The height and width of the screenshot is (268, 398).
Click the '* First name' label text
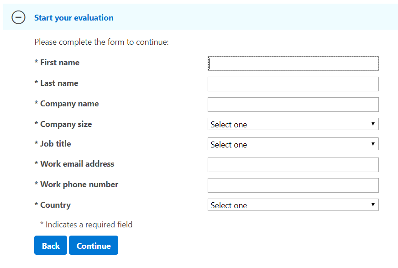[x=57, y=63]
